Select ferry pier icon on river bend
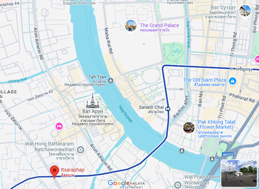Image resolution: width=259 pixels, height=189 pixels. 182,150
